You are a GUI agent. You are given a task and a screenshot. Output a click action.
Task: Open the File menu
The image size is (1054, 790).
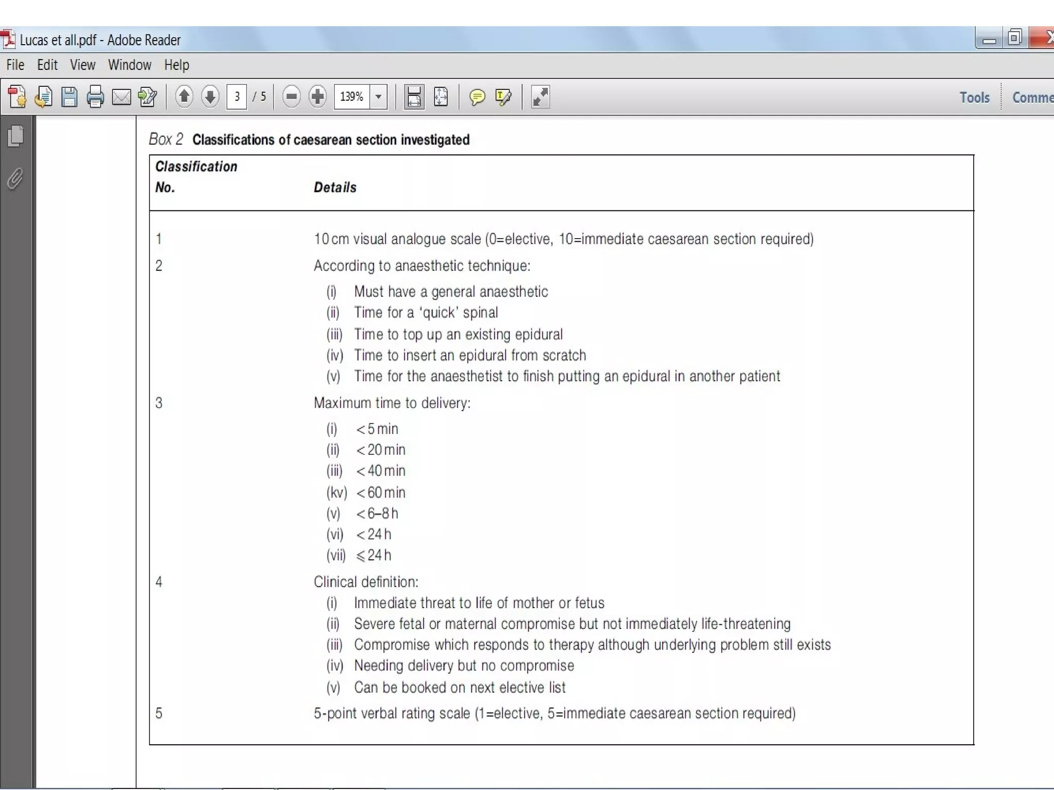15,65
